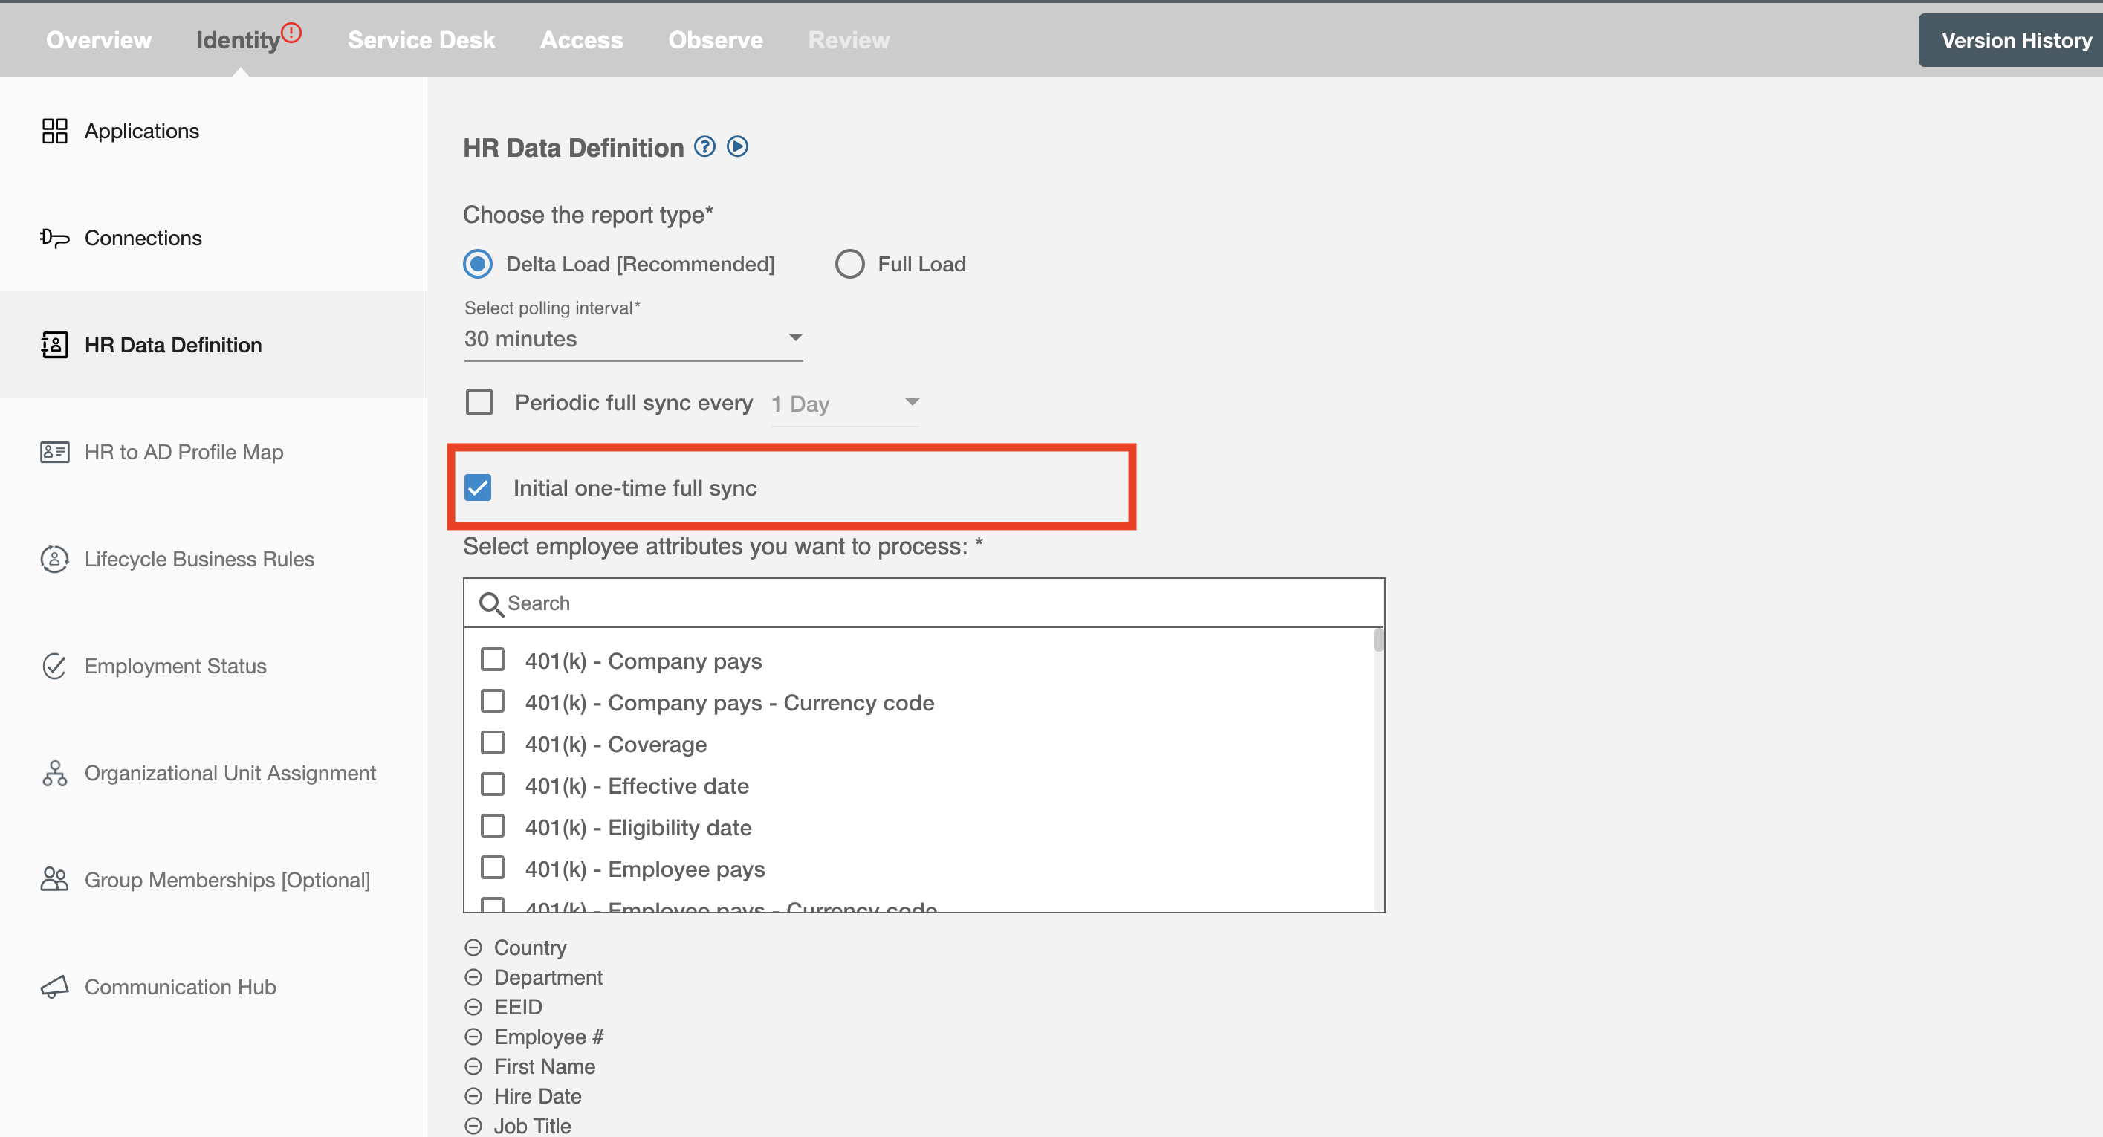Open Group Memberships [Optional] section

coord(227,879)
